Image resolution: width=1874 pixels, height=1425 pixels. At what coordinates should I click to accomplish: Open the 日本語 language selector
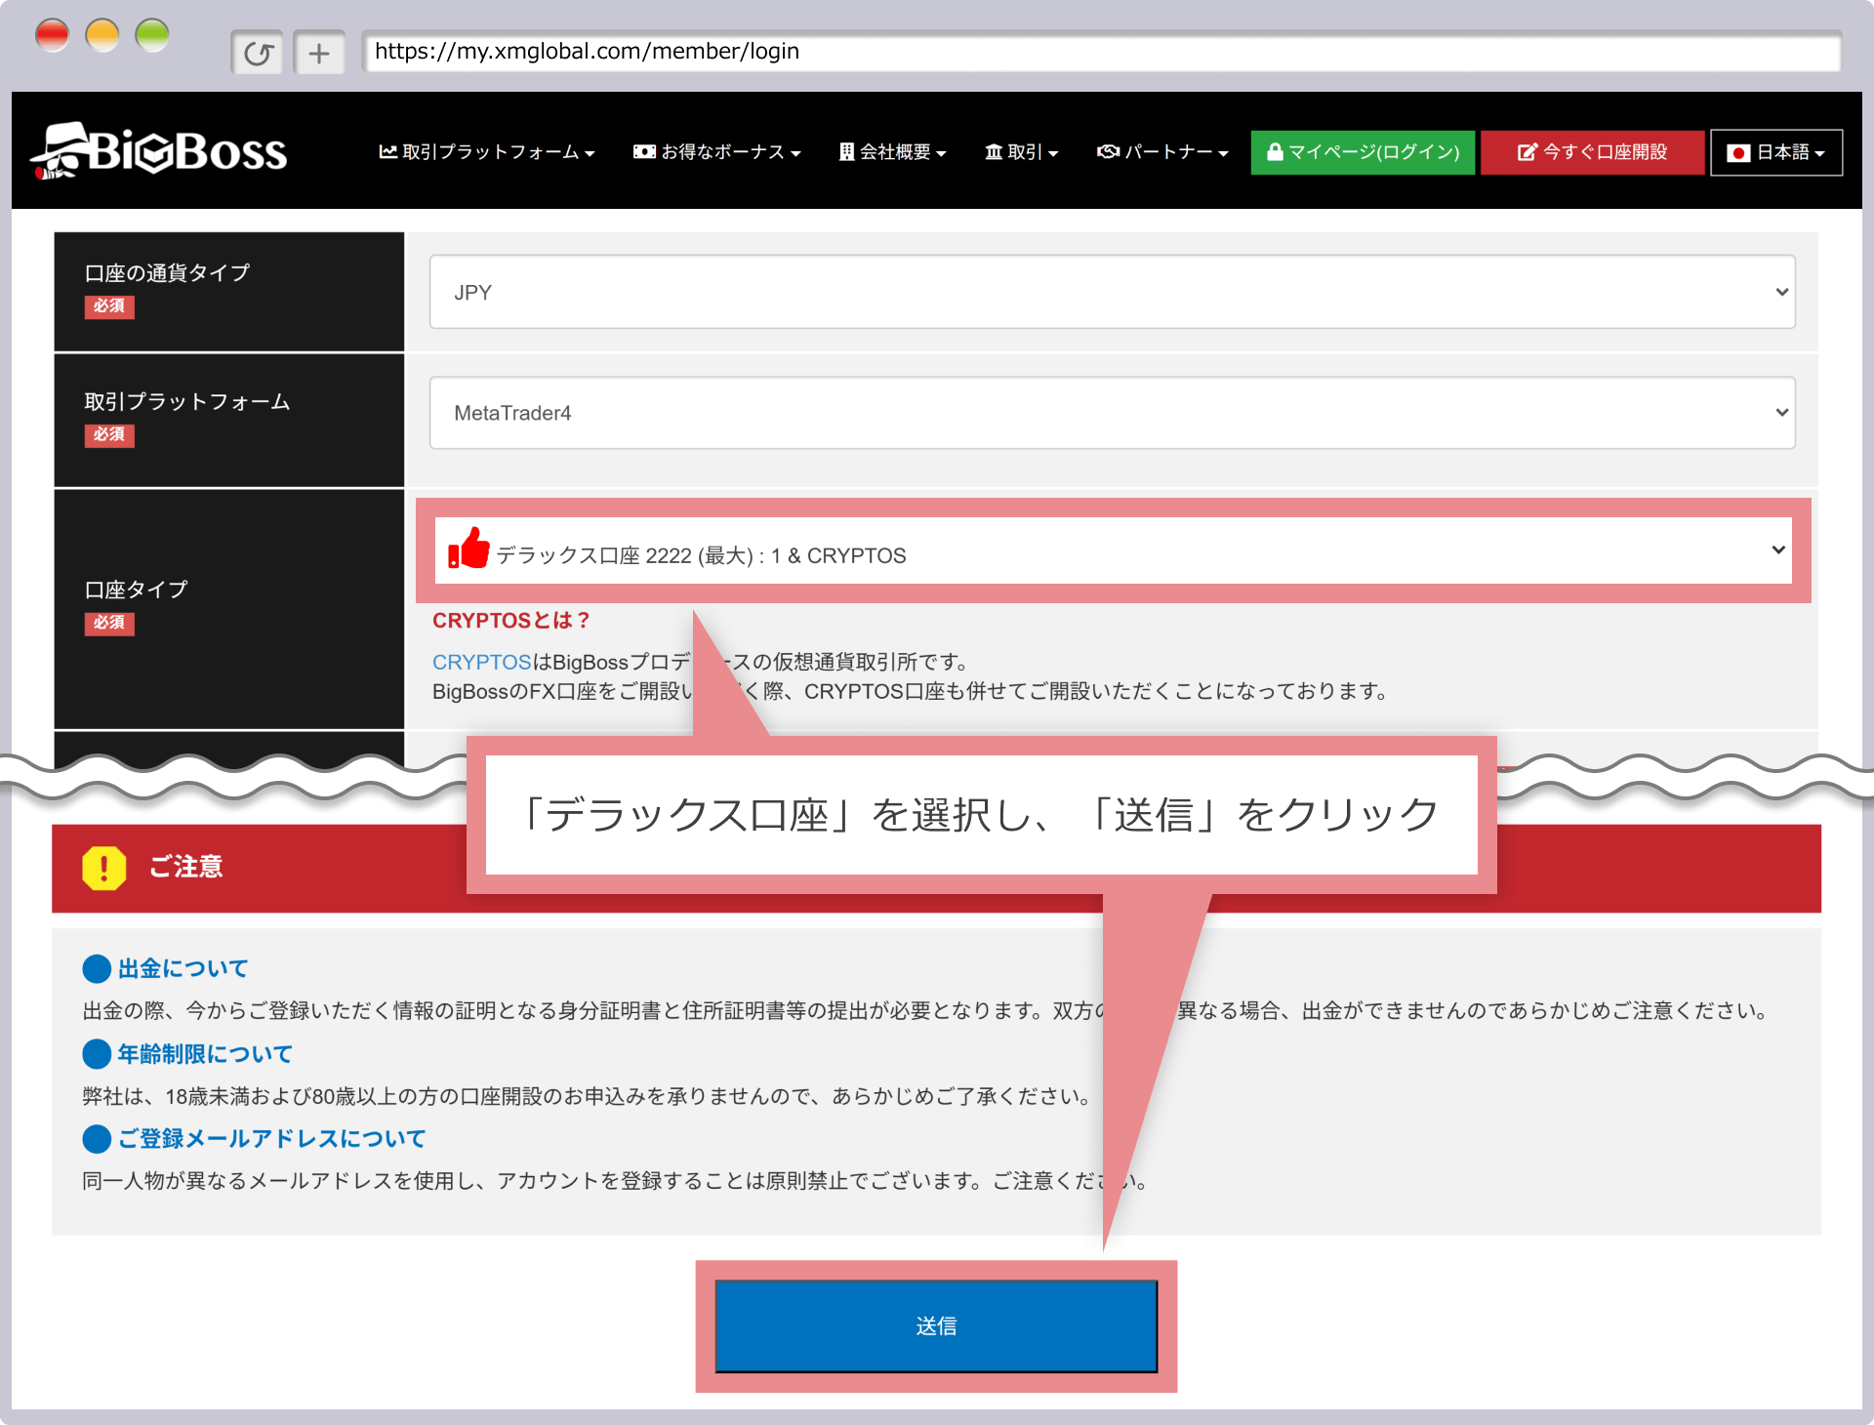point(1776,153)
